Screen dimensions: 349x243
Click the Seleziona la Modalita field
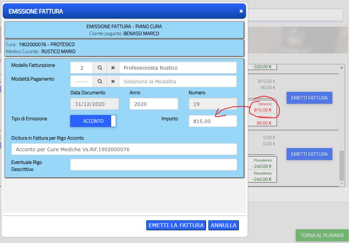(x=177, y=81)
